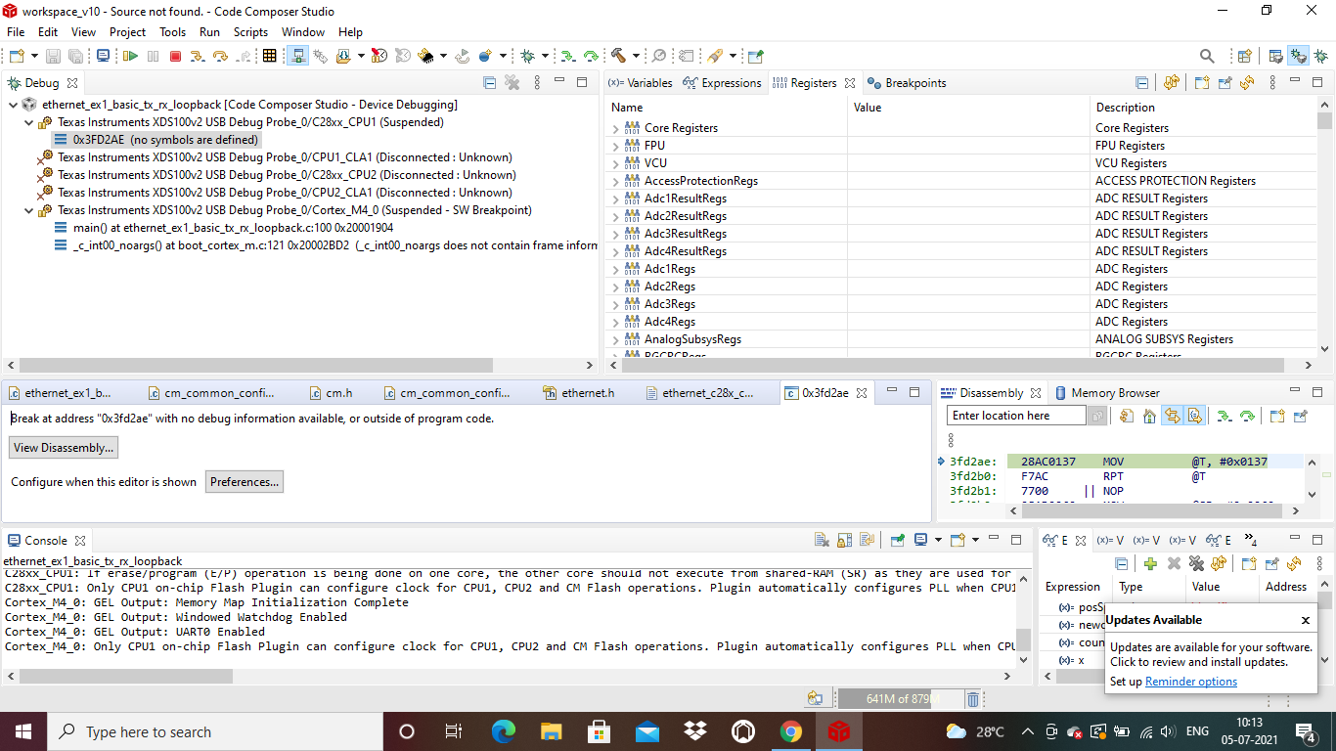1336x751 pixels.
Task: Switch to the Variables tab
Action: tap(641, 83)
